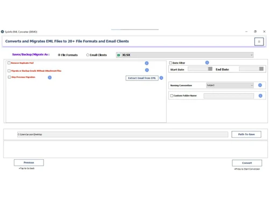269x201 pixels.
Task: Click Extract Email from EML button
Action: point(142,78)
